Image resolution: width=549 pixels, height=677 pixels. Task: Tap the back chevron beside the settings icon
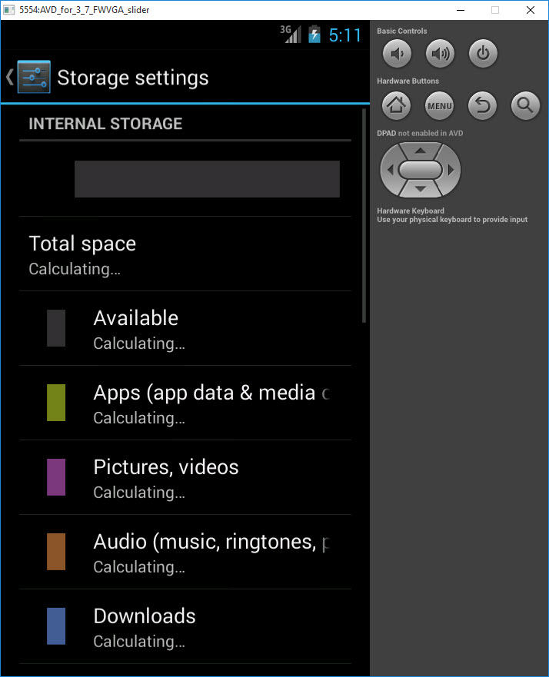(9, 77)
